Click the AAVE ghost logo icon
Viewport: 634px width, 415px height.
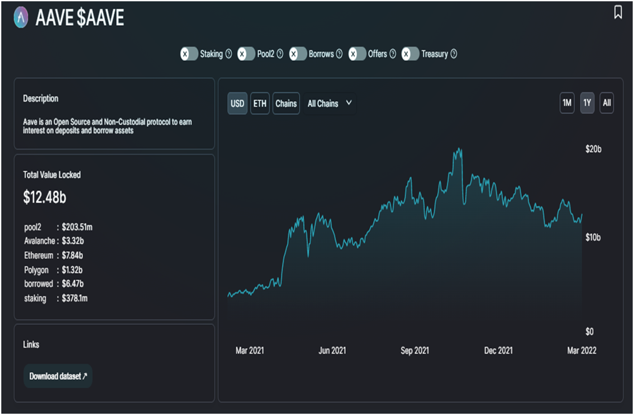21,18
